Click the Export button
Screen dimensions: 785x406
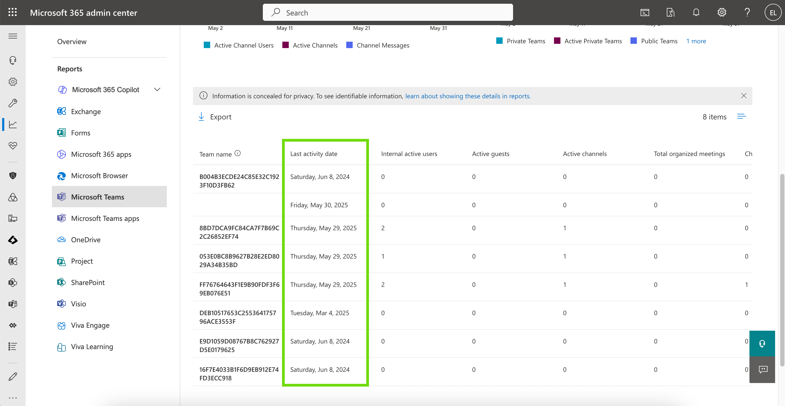coord(215,117)
